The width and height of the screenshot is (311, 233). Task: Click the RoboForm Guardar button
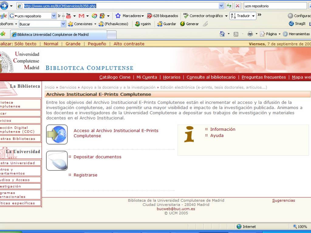pos(167,24)
